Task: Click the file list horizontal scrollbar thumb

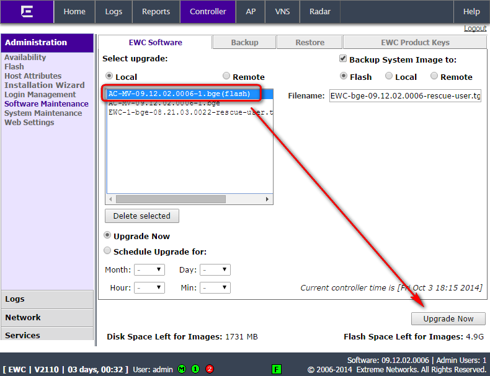Action: click(x=171, y=199)
